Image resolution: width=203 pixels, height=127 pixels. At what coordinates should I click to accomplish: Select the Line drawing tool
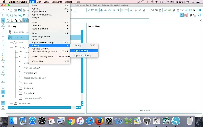[x=3, y=29]
